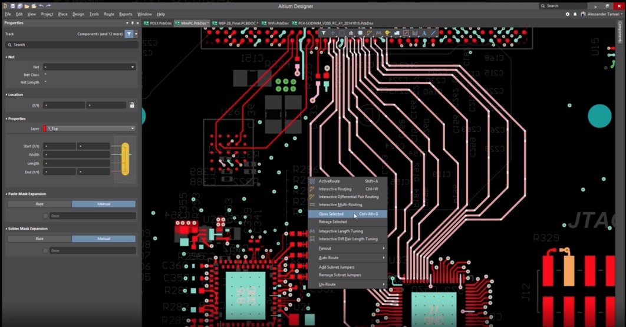Enable the Solder Mask Expansion checkbox

click(45, 251)
